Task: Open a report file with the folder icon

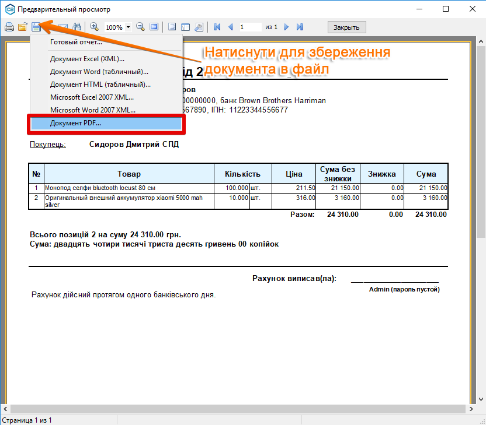Action: [22, 27]
